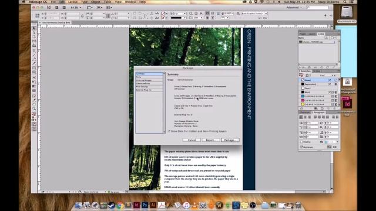Select the Pencil tool
The width and height of the screenshot is (376, 211).
(34, 63)
